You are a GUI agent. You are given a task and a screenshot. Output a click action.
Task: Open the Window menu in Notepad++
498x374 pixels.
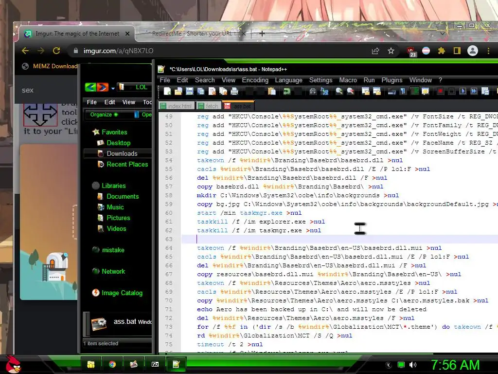point(421,80)
